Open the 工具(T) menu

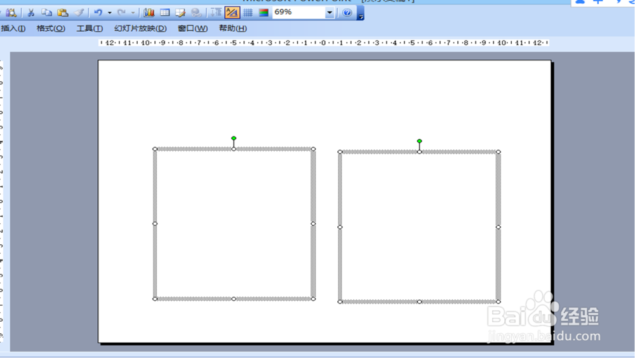pyautogui.click(x=90, y=29)
